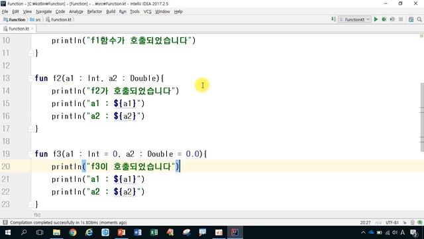Open the VCS menu
This screenshot has width=424, height=239.
(147, 12)
